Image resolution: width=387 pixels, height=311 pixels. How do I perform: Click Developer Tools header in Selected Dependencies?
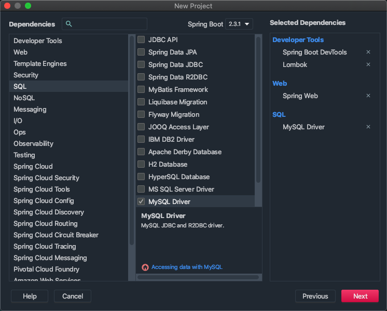pos(298,40)
